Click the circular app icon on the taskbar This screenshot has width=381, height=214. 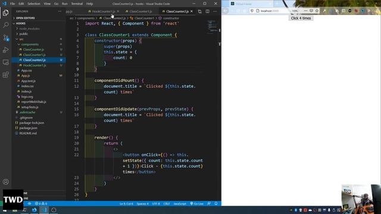pyautogui.click(x=54, y=210)
